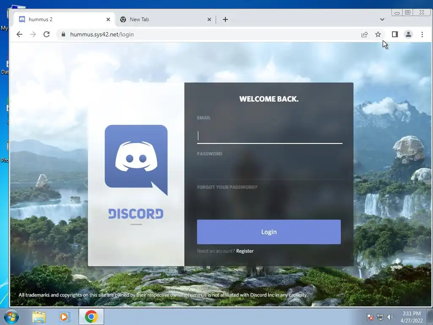Expand the tab search chevron
The width and height of the screenshot is (433, 325).
382,19
